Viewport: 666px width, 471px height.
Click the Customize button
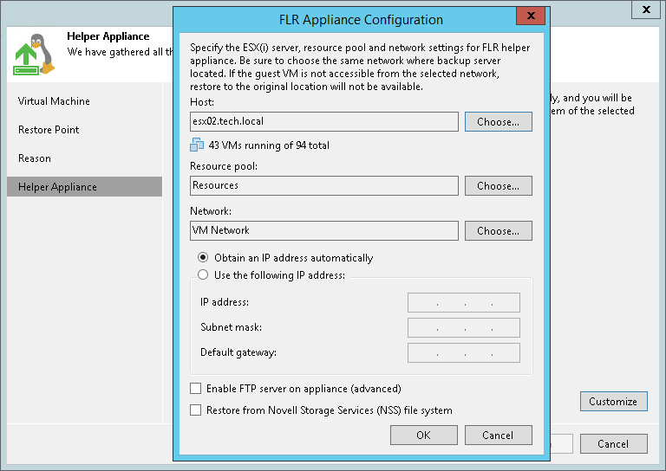click(613, 402)
